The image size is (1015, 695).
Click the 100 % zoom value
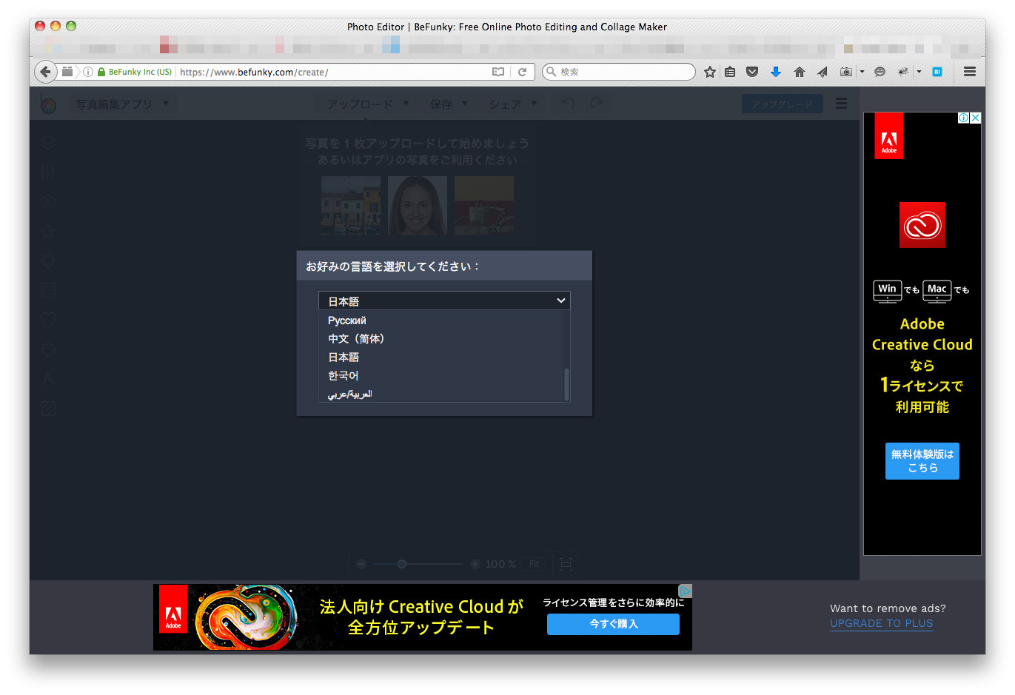point(500,564)
